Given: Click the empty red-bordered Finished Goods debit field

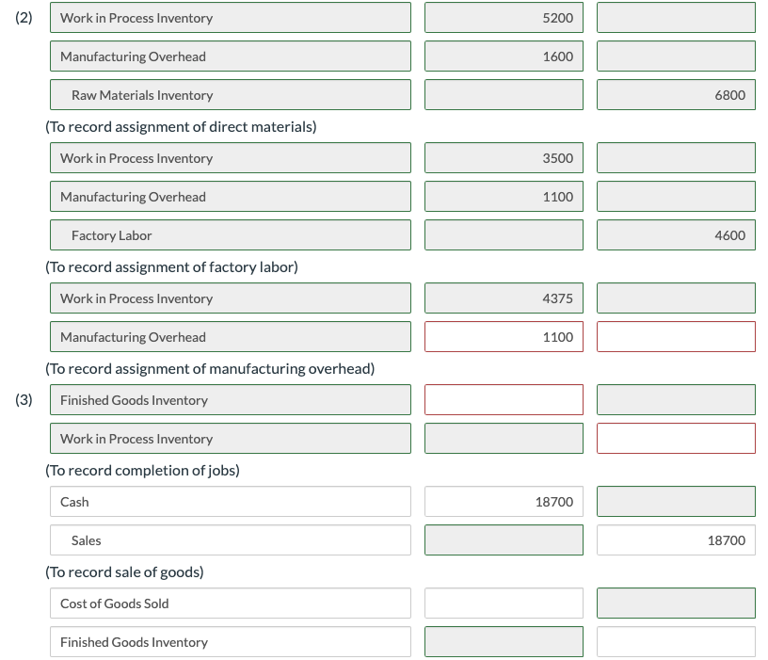Looking at the screenshot, I should pos(504,399).
